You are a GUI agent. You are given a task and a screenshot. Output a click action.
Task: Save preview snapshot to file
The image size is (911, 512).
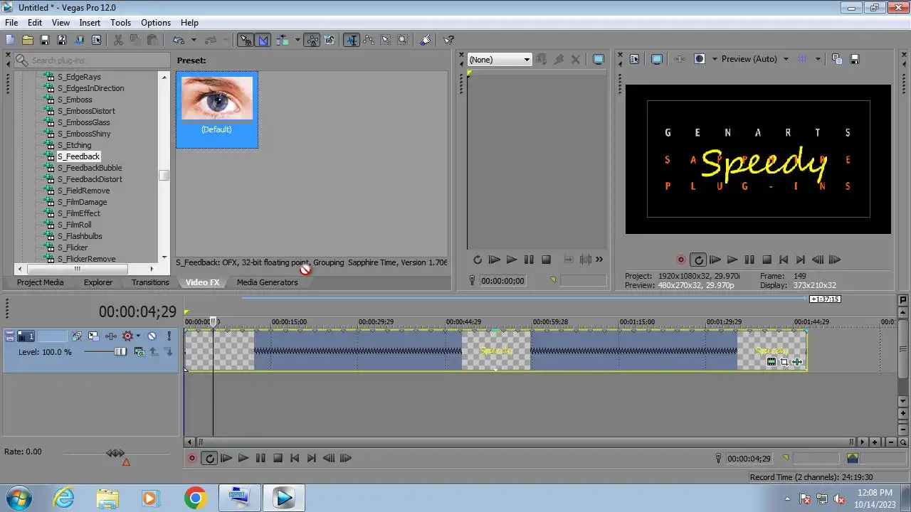855,60
